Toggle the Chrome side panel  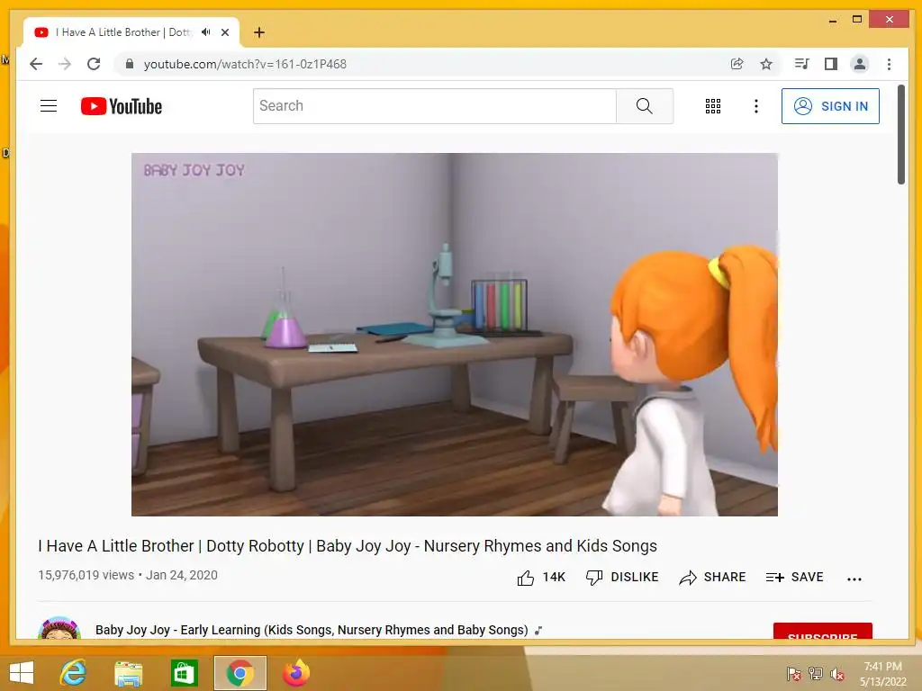coord(830,64)
